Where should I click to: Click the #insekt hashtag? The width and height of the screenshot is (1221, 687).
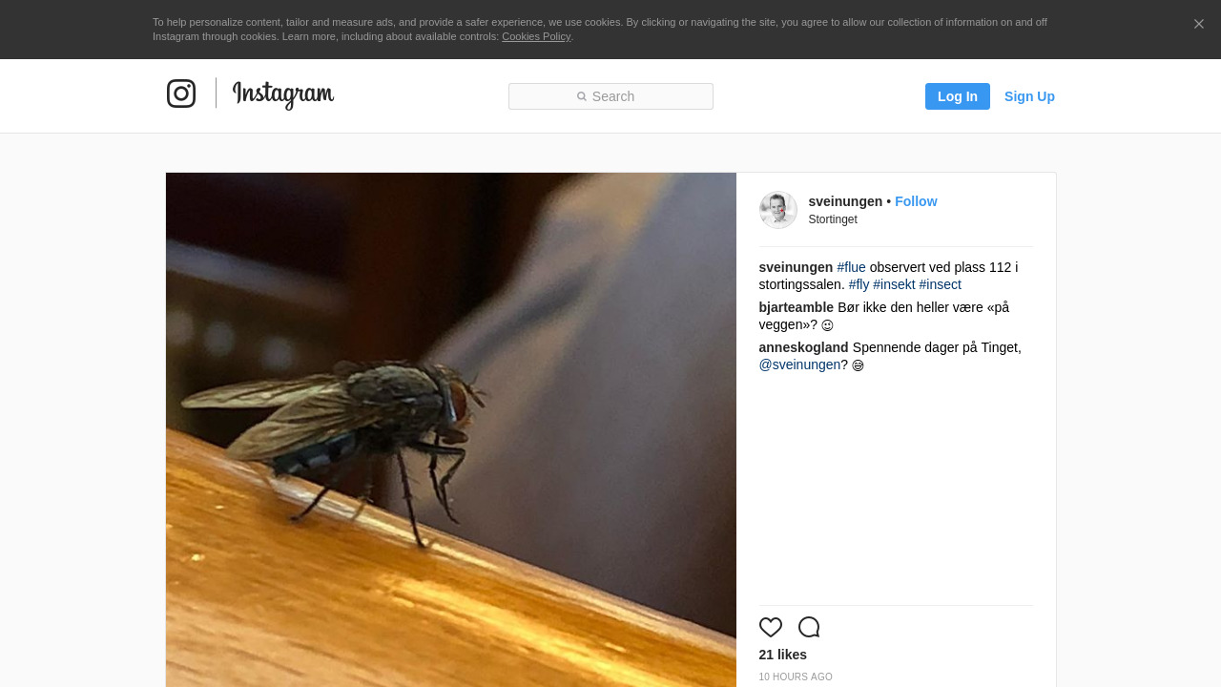[894, 284]
